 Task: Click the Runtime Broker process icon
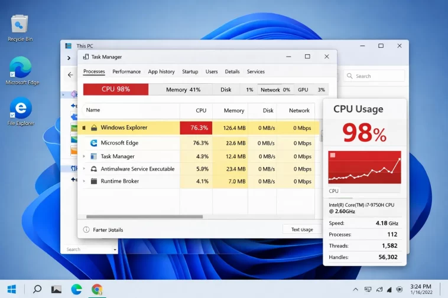pos(94,181)
